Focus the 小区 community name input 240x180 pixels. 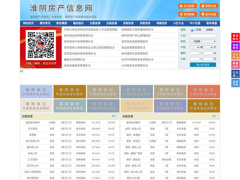(203, 36)
